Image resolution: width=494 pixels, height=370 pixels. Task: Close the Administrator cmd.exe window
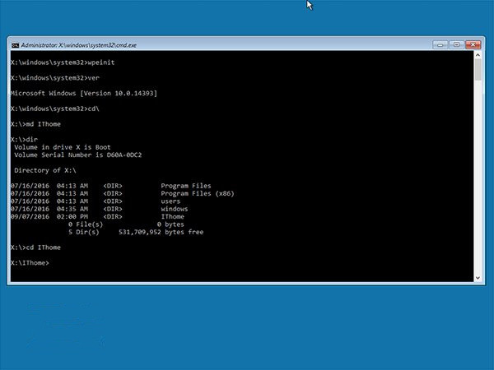tap(473, 45)
